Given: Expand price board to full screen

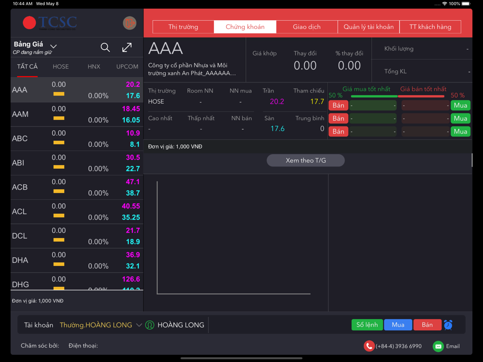Looking at the screenshot, I should tap(127, 47).
